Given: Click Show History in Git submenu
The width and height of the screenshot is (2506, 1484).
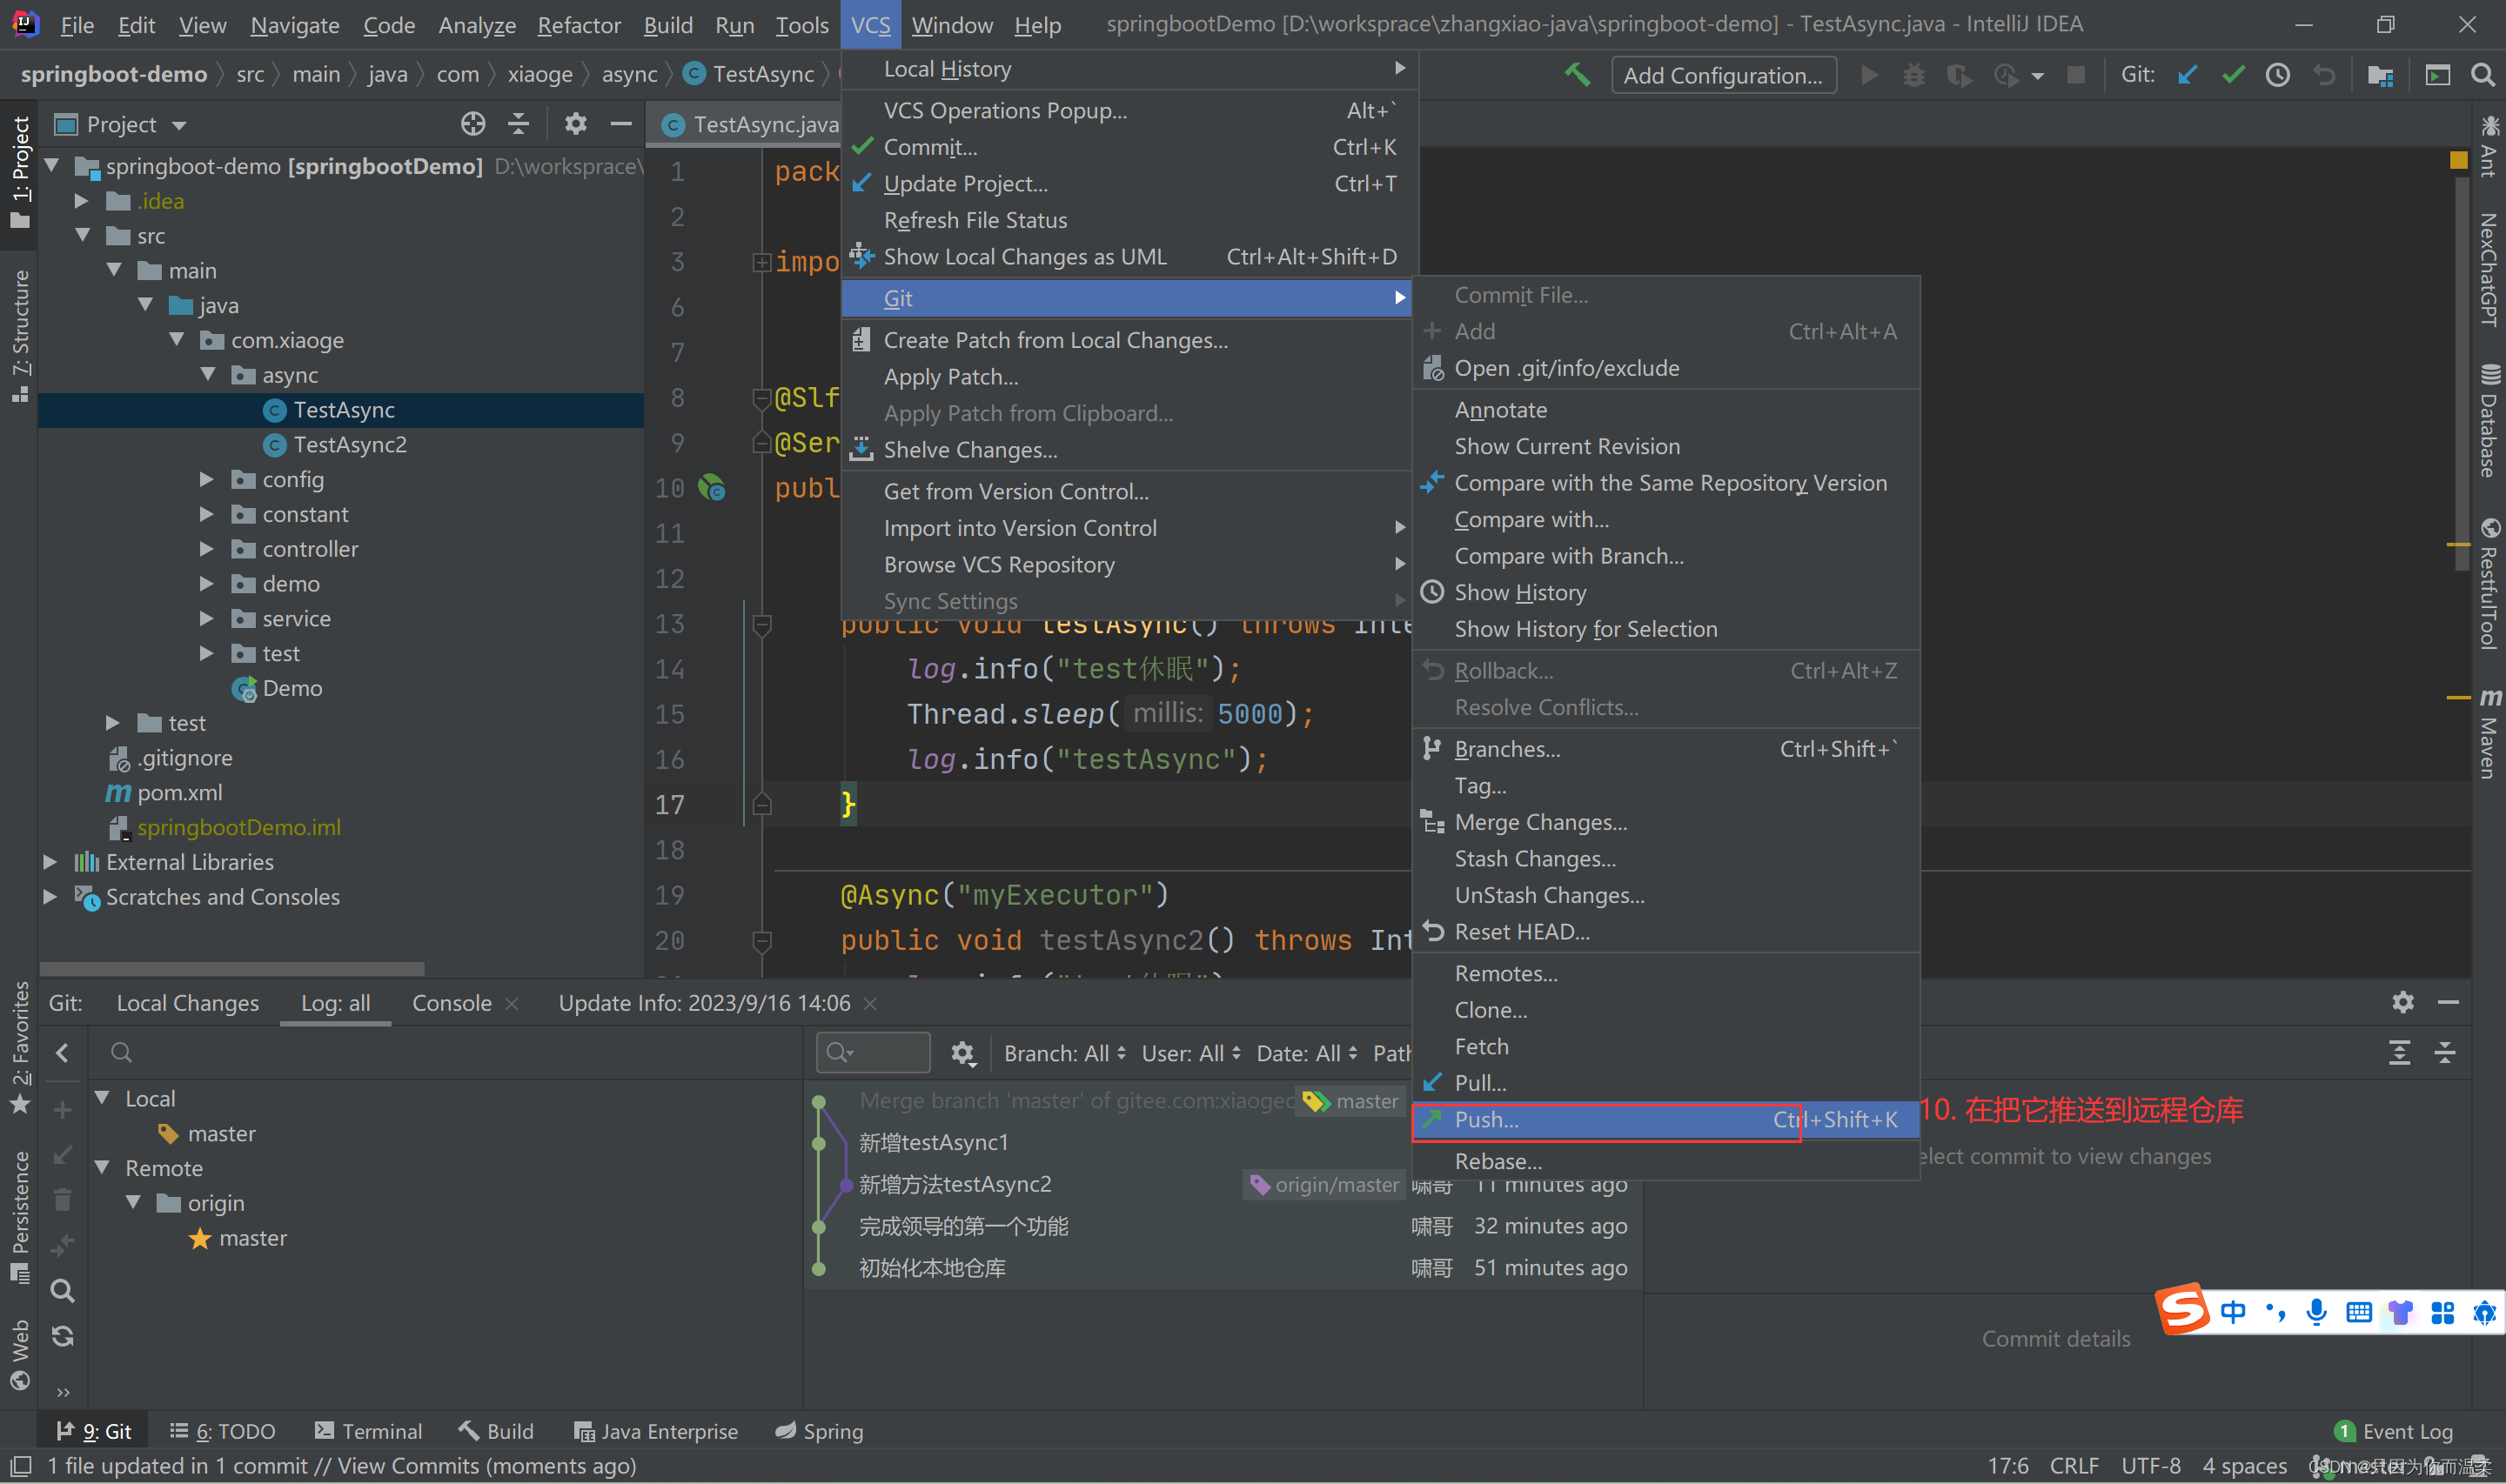Looking at the screenshot, I should point(1524,592).
